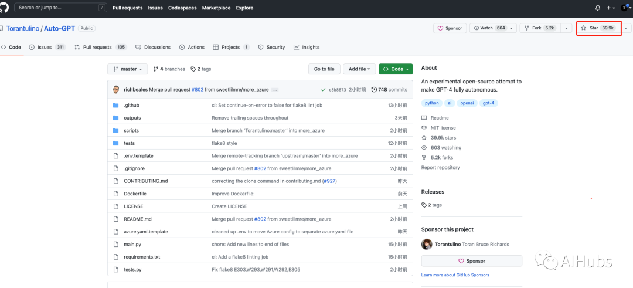Screen dimensions: 633x288
Task: View the 748 commits history
Action: [x=389, y=90]
